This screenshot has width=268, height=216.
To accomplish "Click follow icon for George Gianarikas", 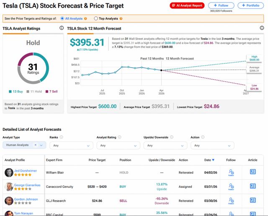I will coord(231,187).
